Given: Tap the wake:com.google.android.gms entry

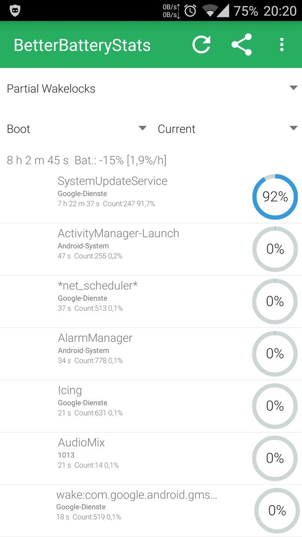Looking at the screenshot, I should (x=151, y=511).
